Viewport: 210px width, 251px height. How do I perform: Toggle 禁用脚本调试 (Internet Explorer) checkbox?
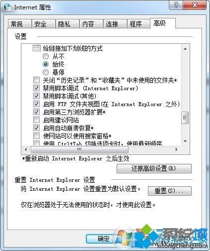pos(36,88)
